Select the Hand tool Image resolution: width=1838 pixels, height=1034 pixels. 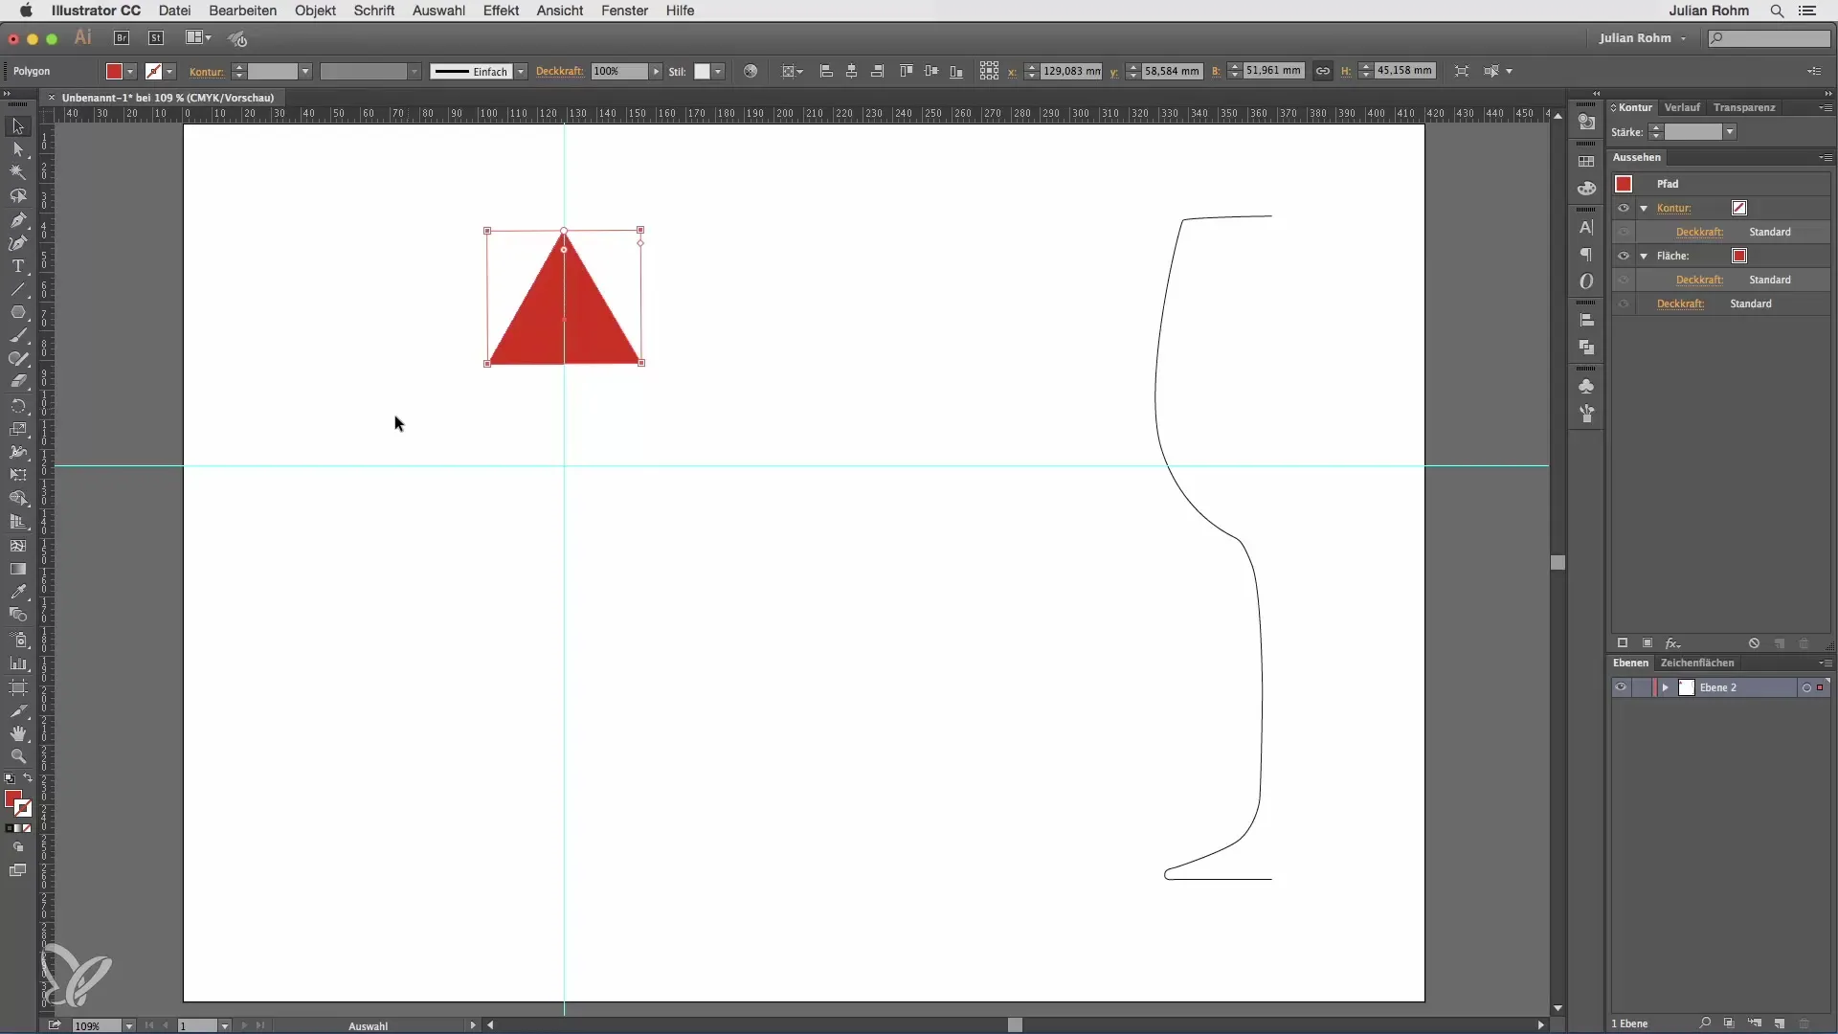click(x=18, y=733)
